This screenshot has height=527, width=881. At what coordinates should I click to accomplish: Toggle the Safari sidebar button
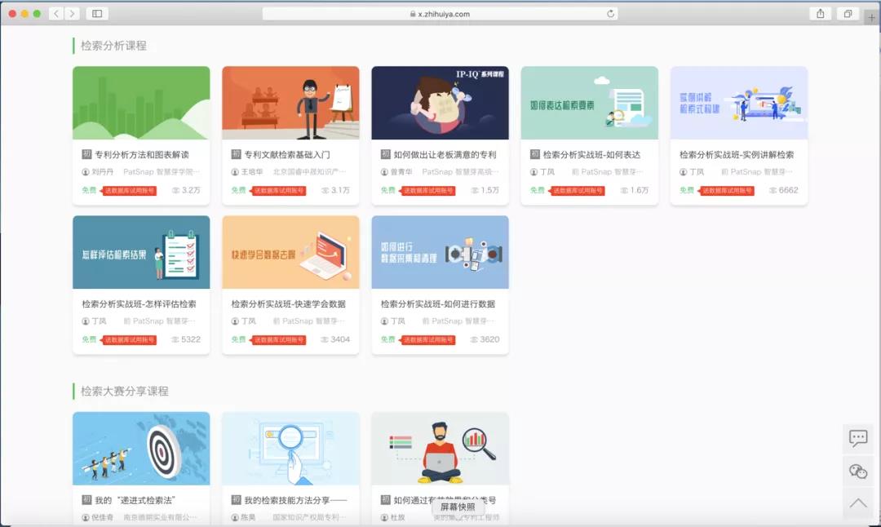(96, 14)
